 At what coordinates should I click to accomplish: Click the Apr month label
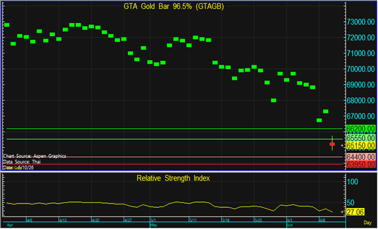click(10, 225)
